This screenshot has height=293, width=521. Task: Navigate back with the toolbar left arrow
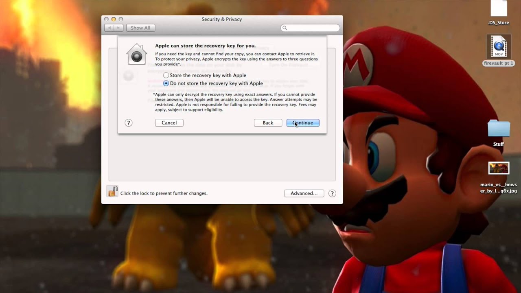[109, 28]
